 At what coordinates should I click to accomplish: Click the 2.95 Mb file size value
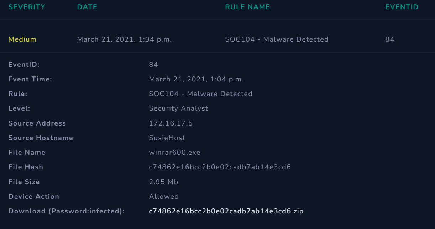click(x=163, y=182)
